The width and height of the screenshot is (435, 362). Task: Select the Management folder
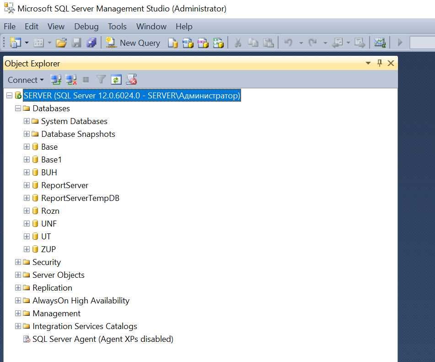pos(56,313)
